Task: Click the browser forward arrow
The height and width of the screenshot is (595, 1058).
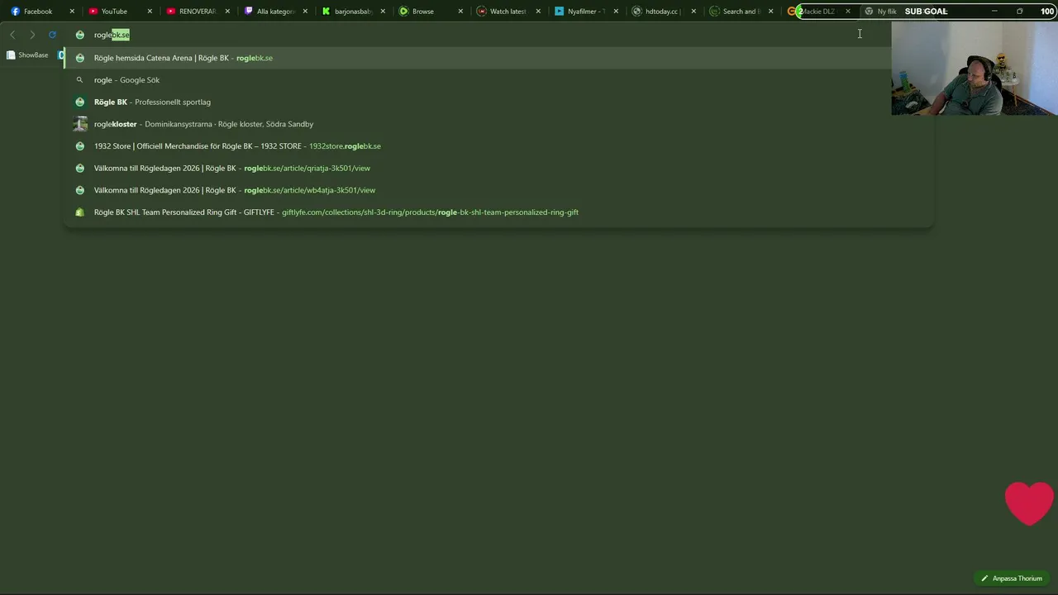Action: pyautogui.click(x=32, y=35)
